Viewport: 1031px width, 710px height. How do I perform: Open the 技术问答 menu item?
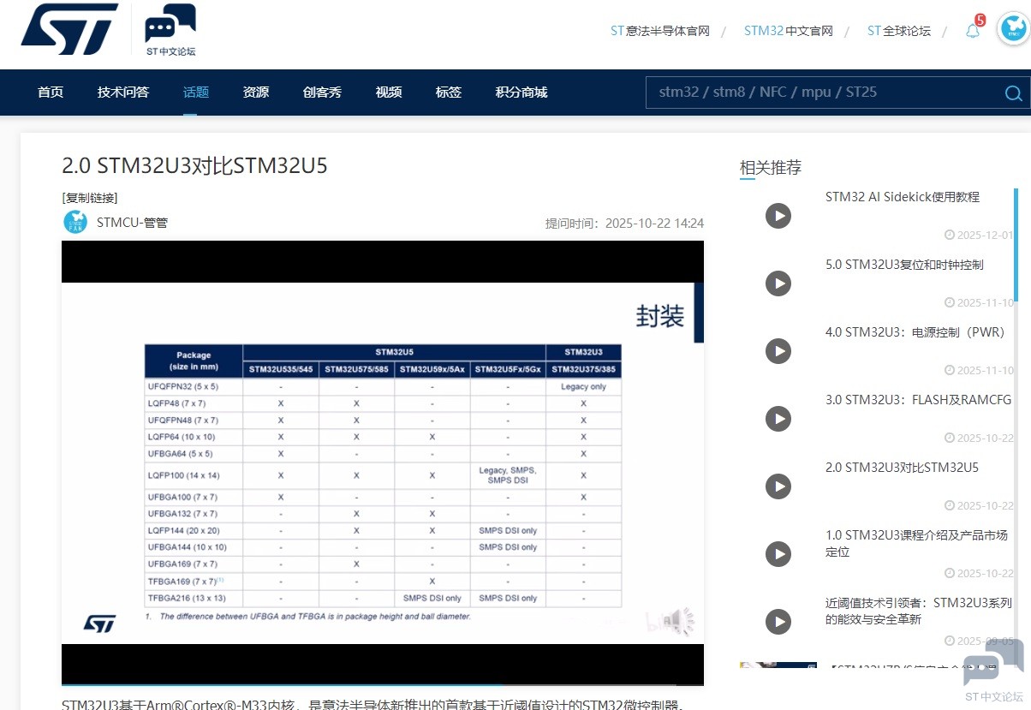pos(123,92)
